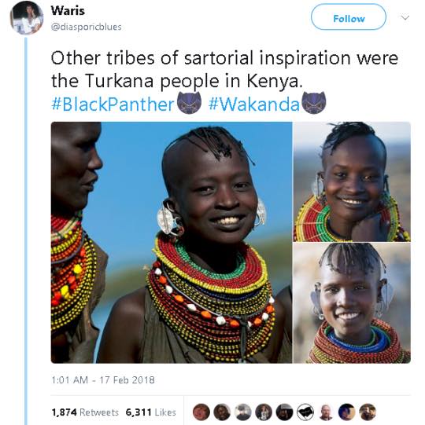
Task: Click the Black Panther emoji after #BlackPanther
Action: point(189,103)
